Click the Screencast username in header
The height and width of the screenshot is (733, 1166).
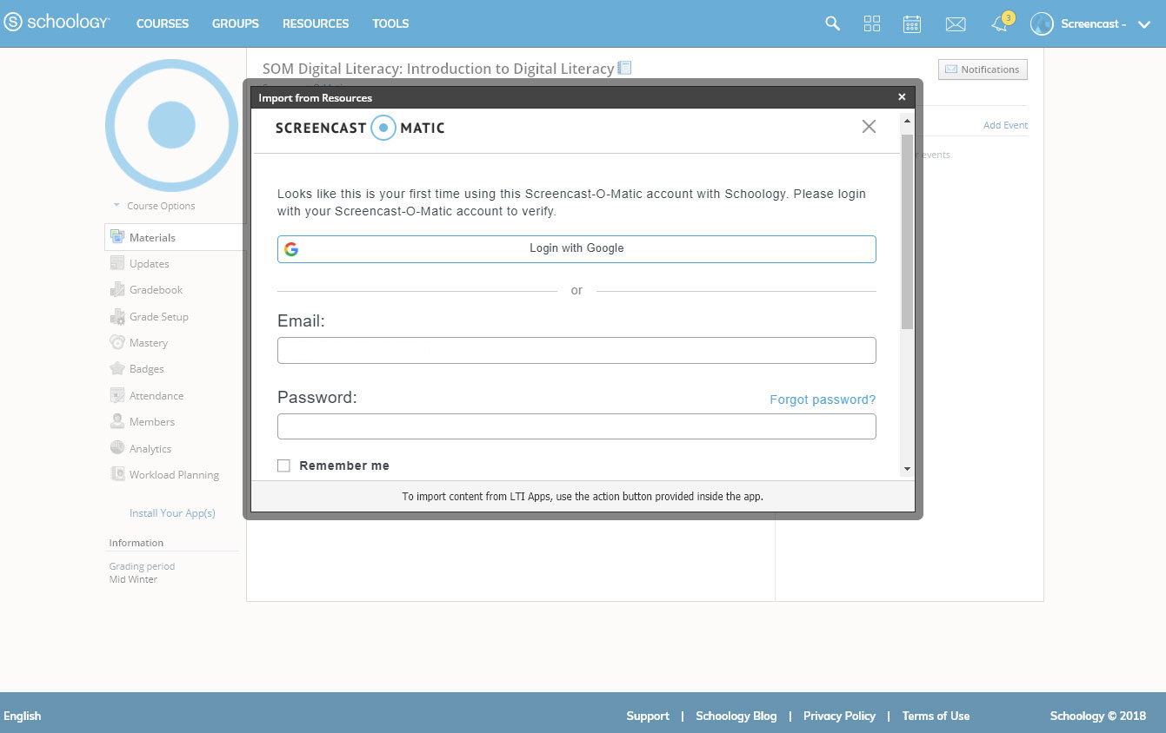(1094, 24)
